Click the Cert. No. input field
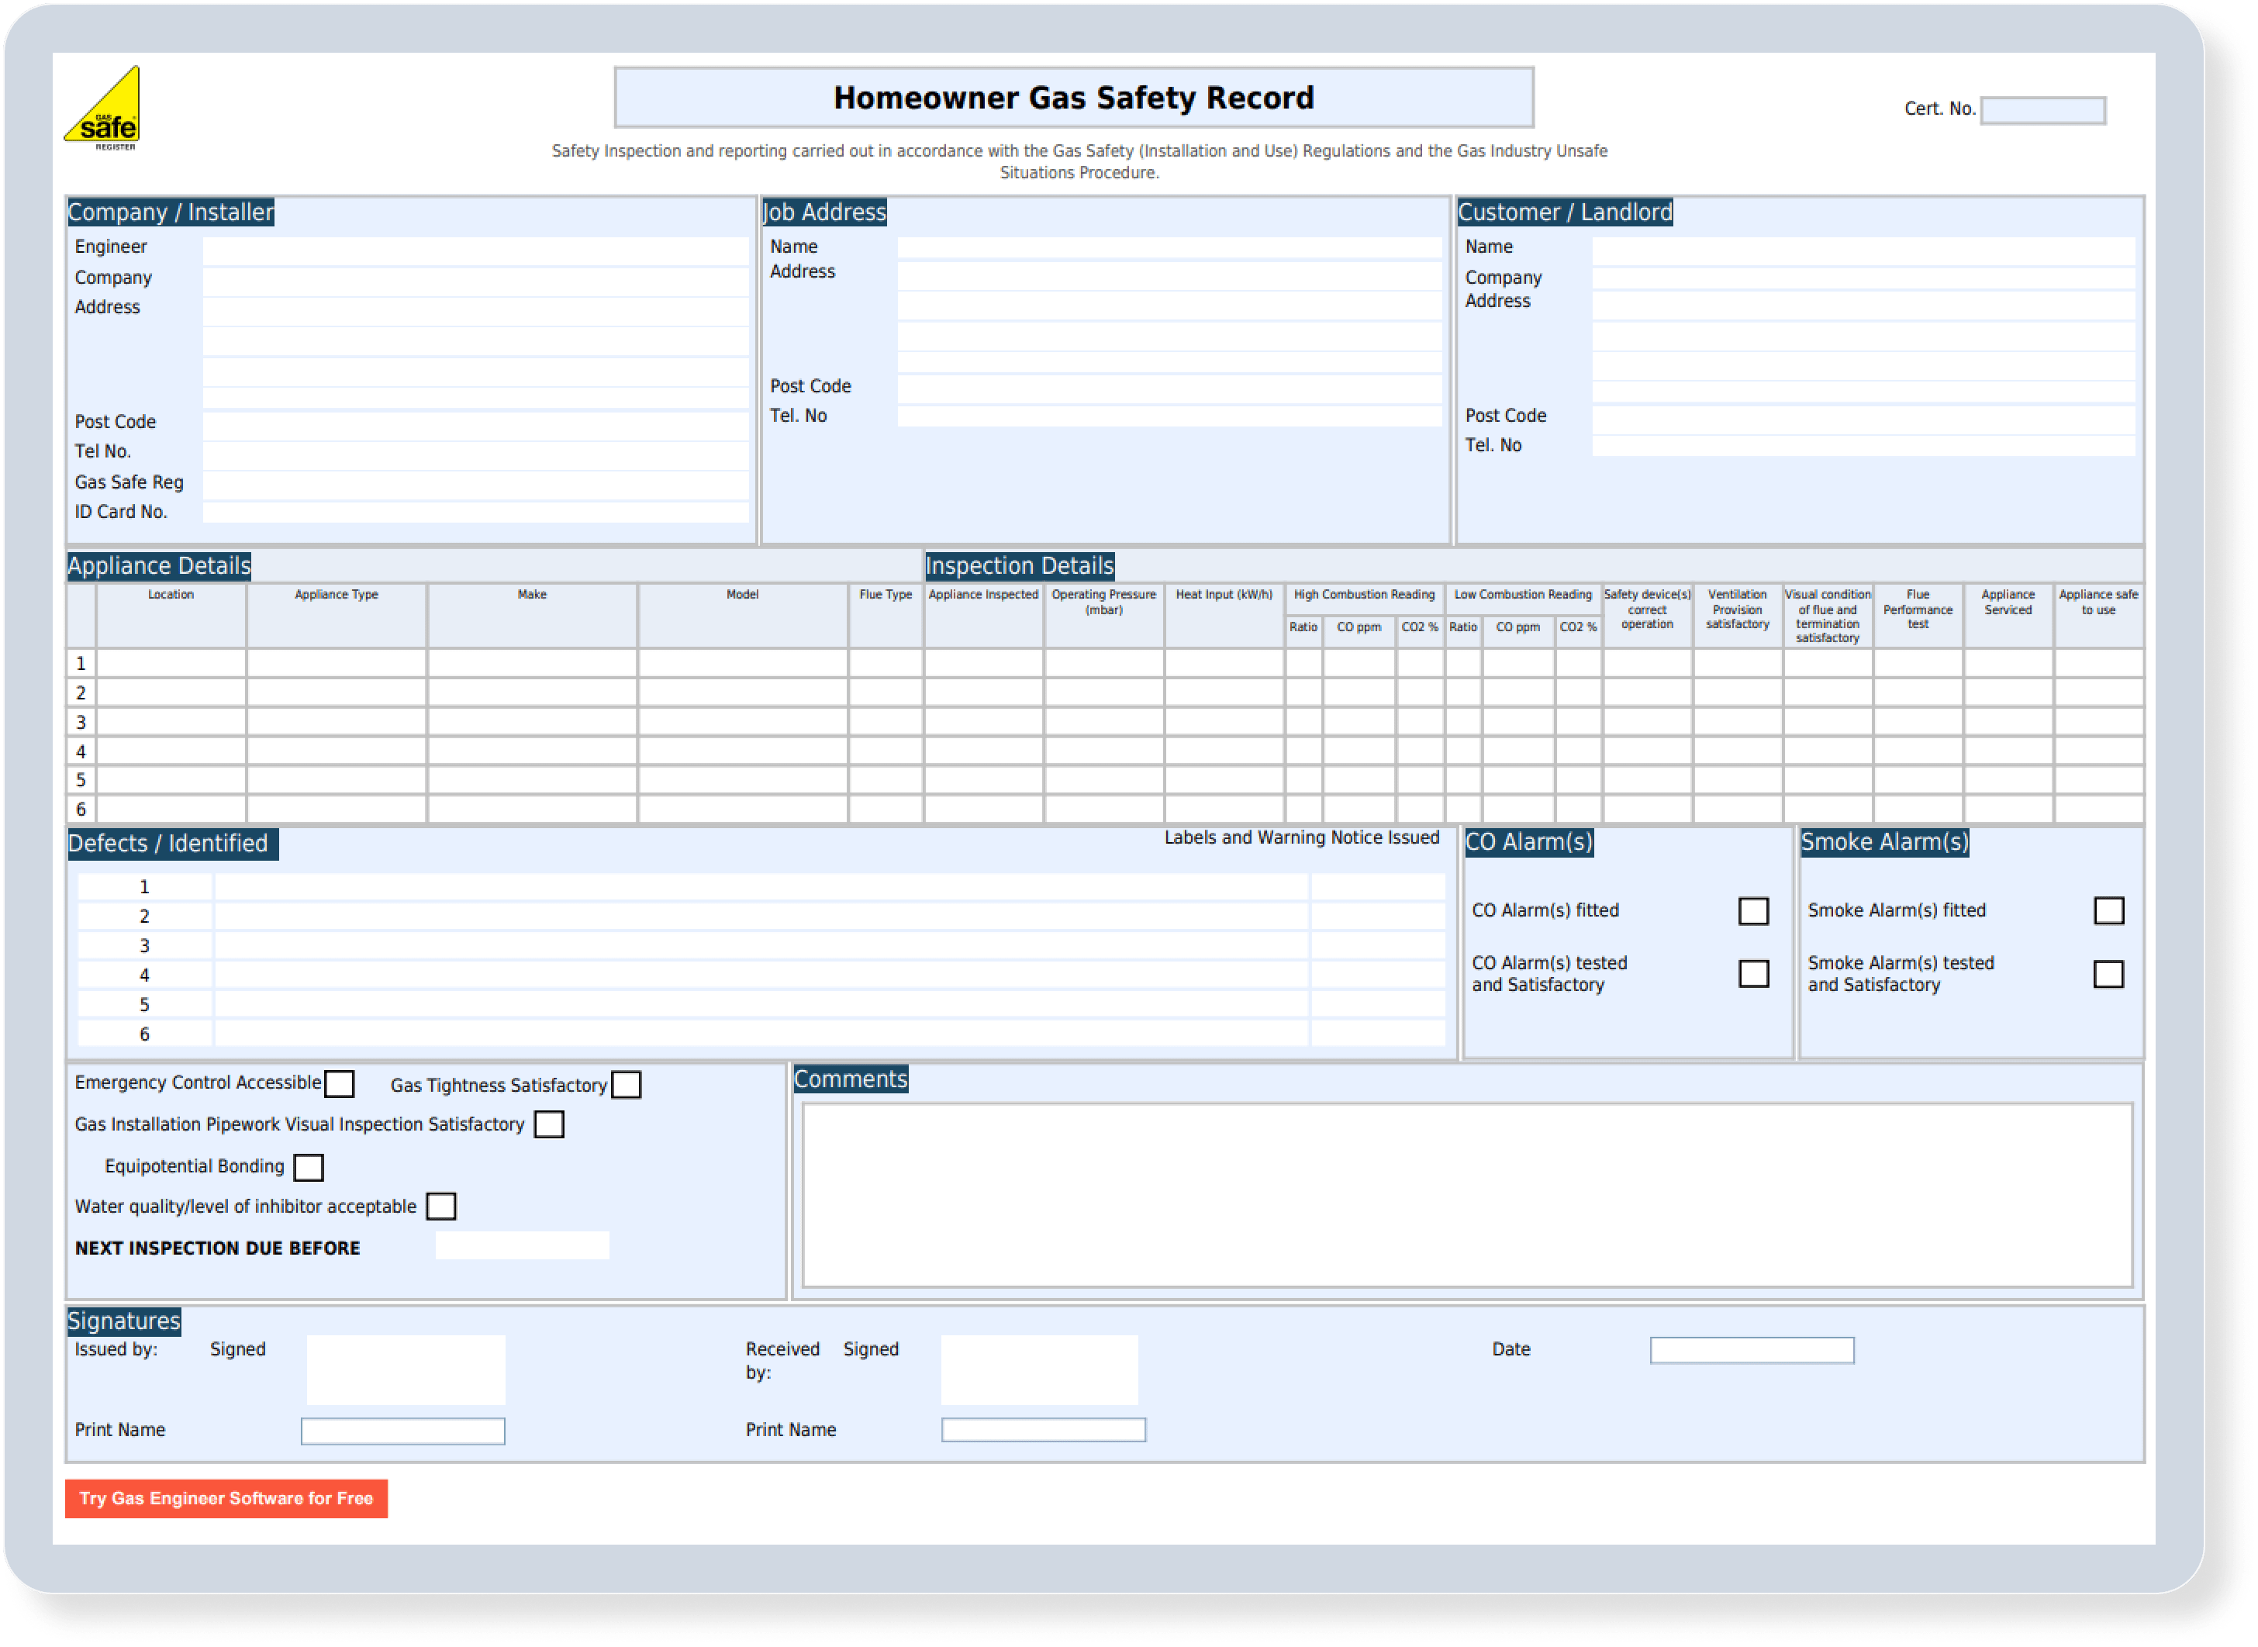This screenshot has height=1647, width=2258. (x=2042, y=111)
